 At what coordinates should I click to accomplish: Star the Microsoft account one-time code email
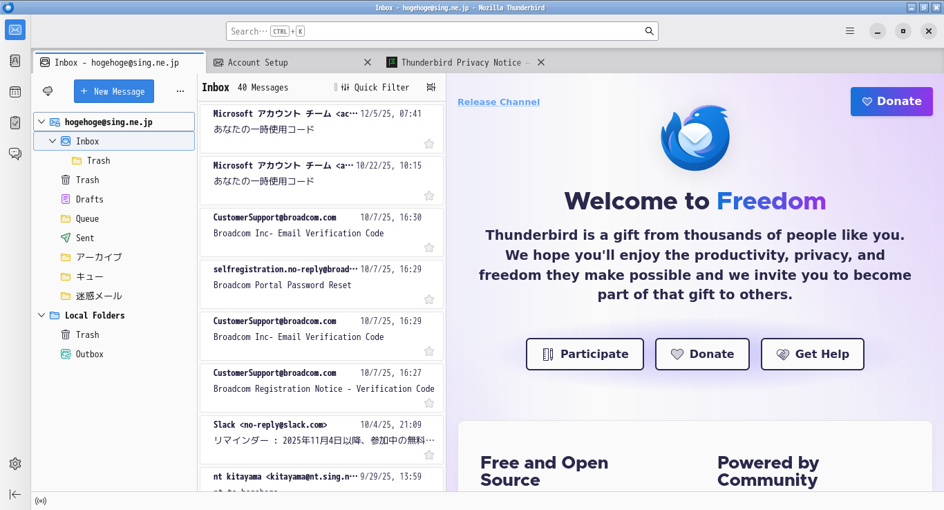tap(429, 144)
